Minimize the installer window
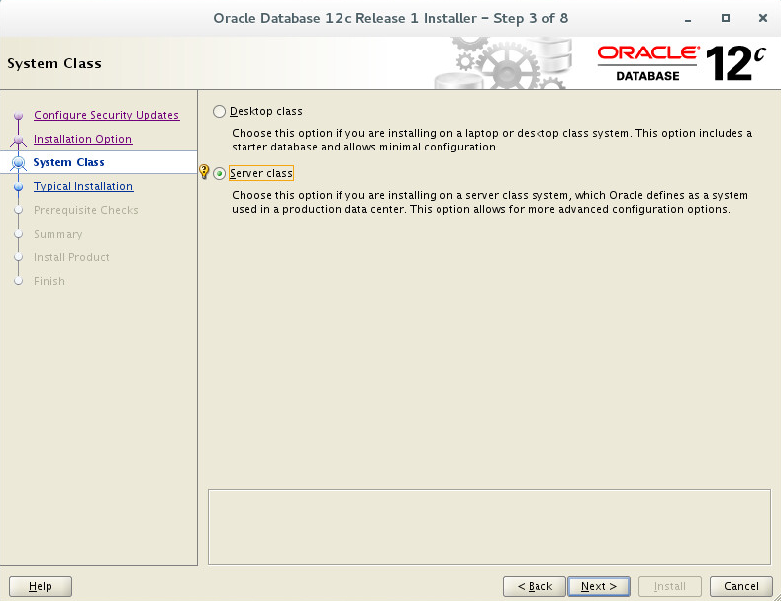The image size is (781, 601). (688, 19)
